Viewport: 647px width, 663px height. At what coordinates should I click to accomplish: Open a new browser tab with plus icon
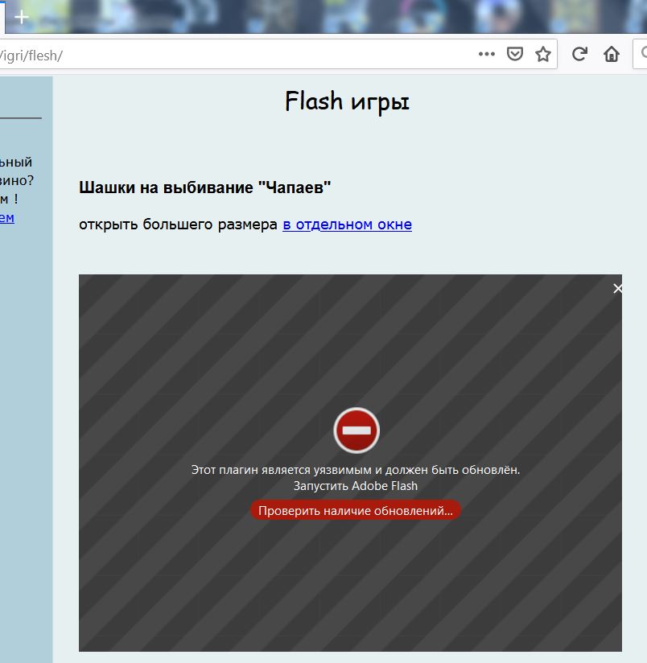point(21,18)
